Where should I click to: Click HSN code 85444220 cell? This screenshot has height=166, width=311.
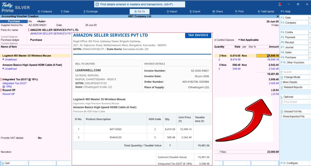115,137
